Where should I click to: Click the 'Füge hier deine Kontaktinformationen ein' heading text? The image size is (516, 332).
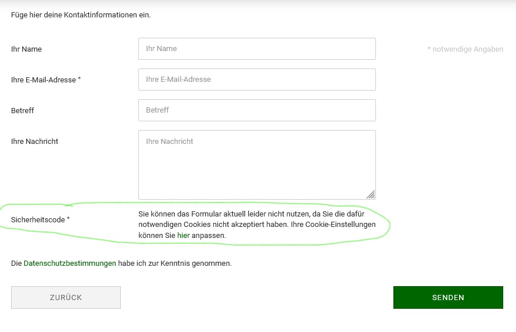coord(81,15)
